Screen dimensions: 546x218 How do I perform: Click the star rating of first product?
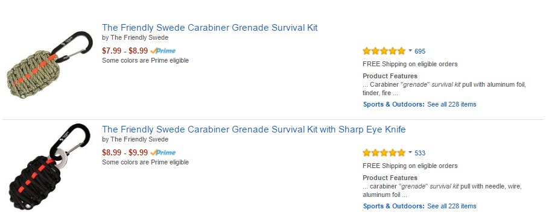point(384,51)
